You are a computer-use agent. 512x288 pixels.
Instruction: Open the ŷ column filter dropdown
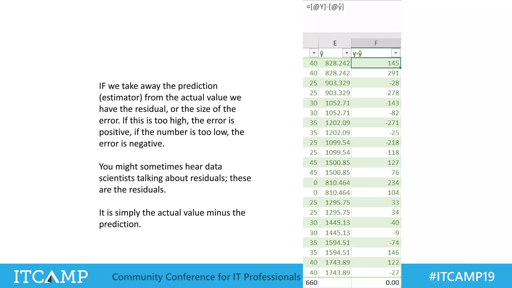pyautogui.click(x=346, y=53)
